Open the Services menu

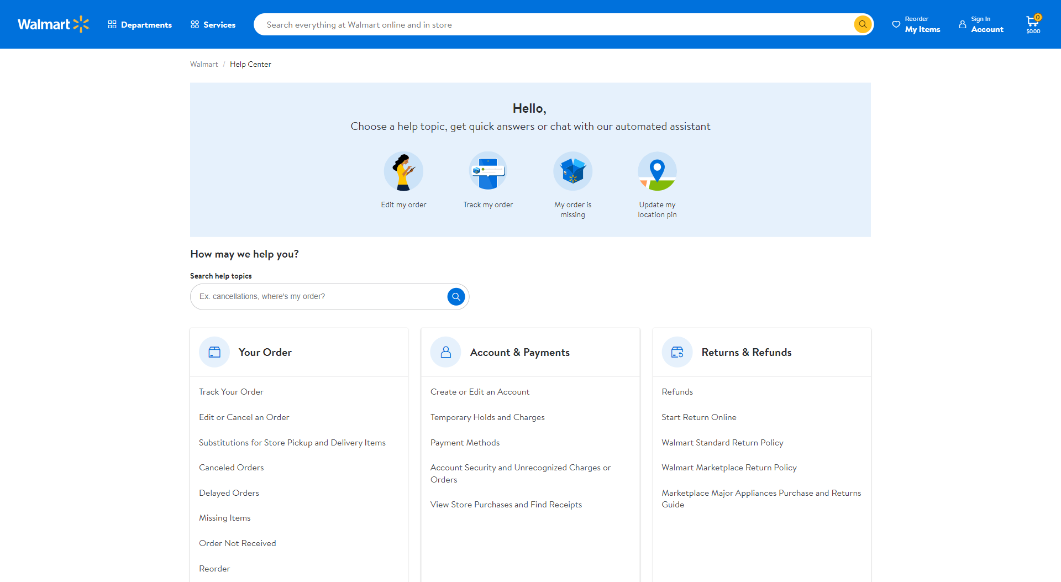213,24
